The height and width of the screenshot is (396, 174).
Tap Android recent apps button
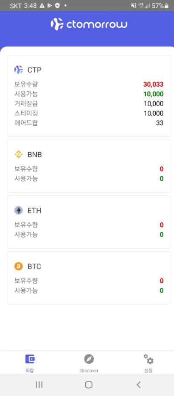coord(39,384)
